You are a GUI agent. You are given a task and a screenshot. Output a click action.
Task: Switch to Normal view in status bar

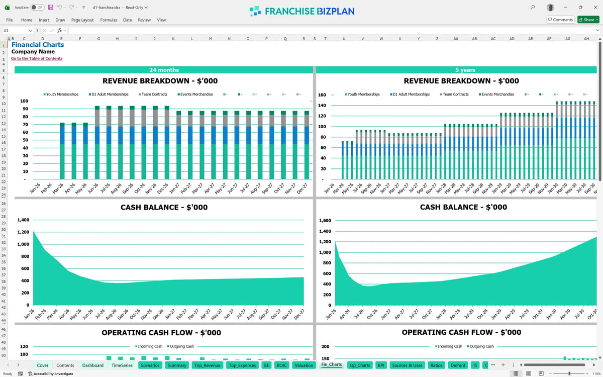click(515, 373)
